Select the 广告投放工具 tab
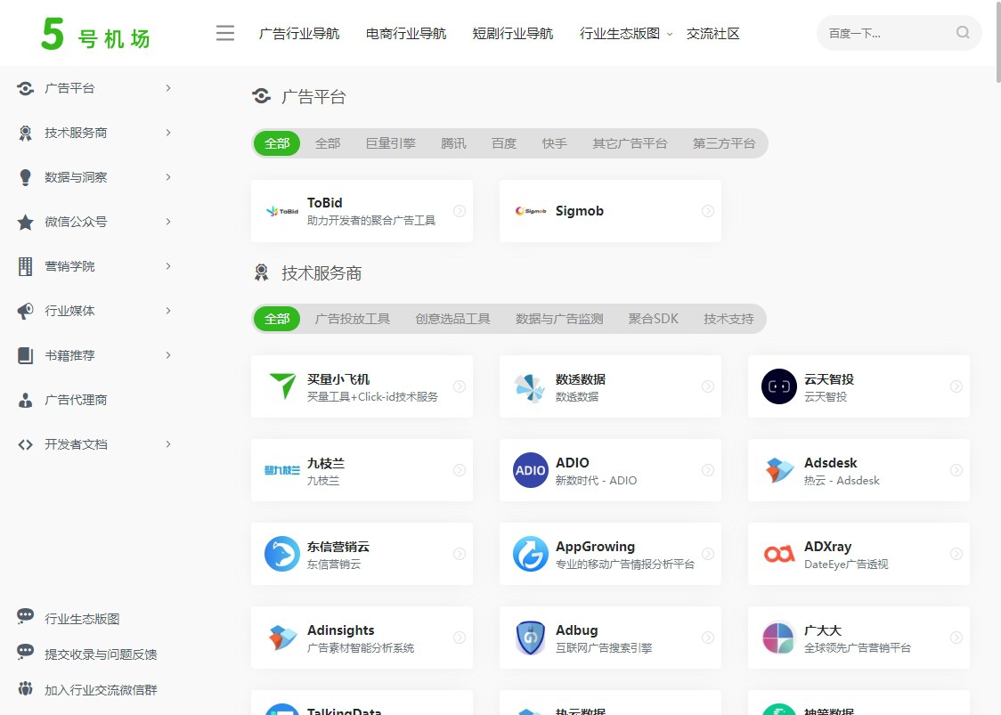Image resolution: width=1001 pixels, height=715 pixels. [x=353, y=319]
